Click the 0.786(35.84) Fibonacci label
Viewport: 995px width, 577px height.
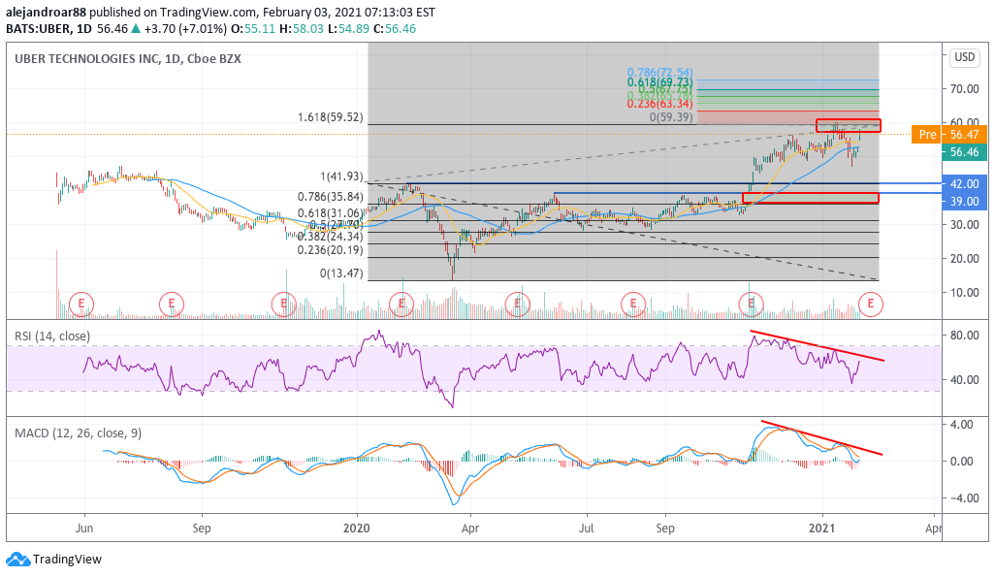(331, 197)
